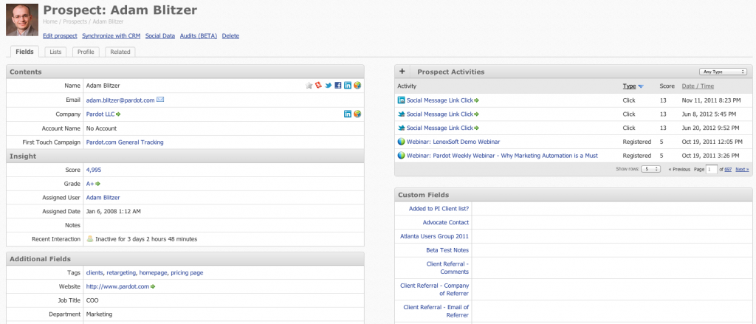The height and width of the screenshot is (324, 756).
Task: Switch to the Lists tab
Action: coord(55,52)
